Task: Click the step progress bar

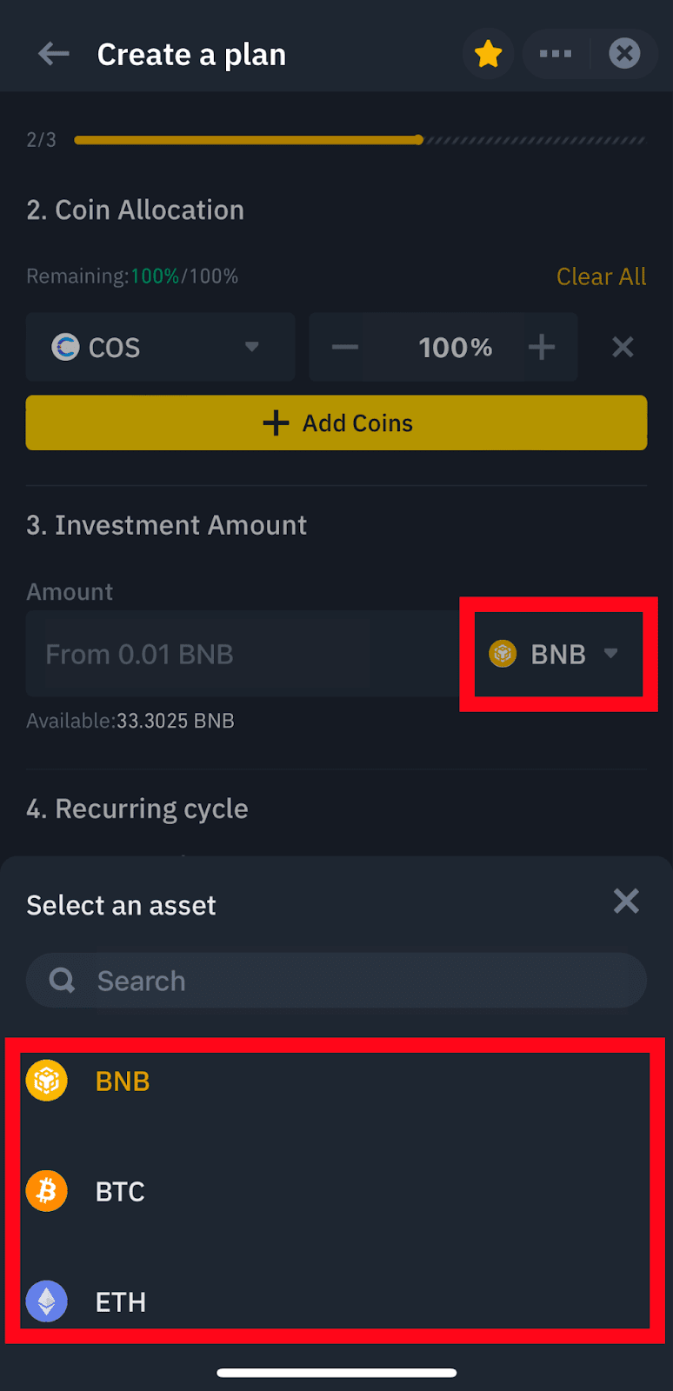Action: pyautogui.click(x=360, y=140)
